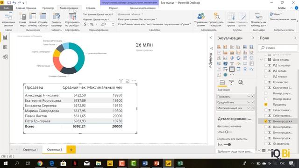Open Максимальный чек field well dropdown arrow
This screenshot has width=299, height=168.
pos(249,108)
